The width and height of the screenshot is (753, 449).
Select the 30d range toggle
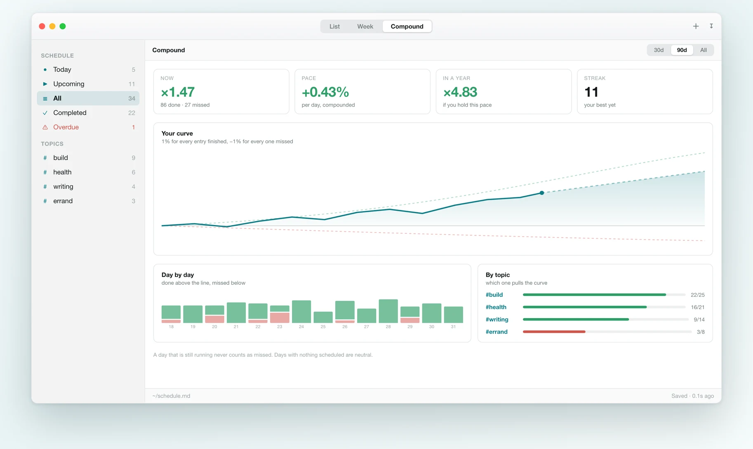tap(659, 50)
